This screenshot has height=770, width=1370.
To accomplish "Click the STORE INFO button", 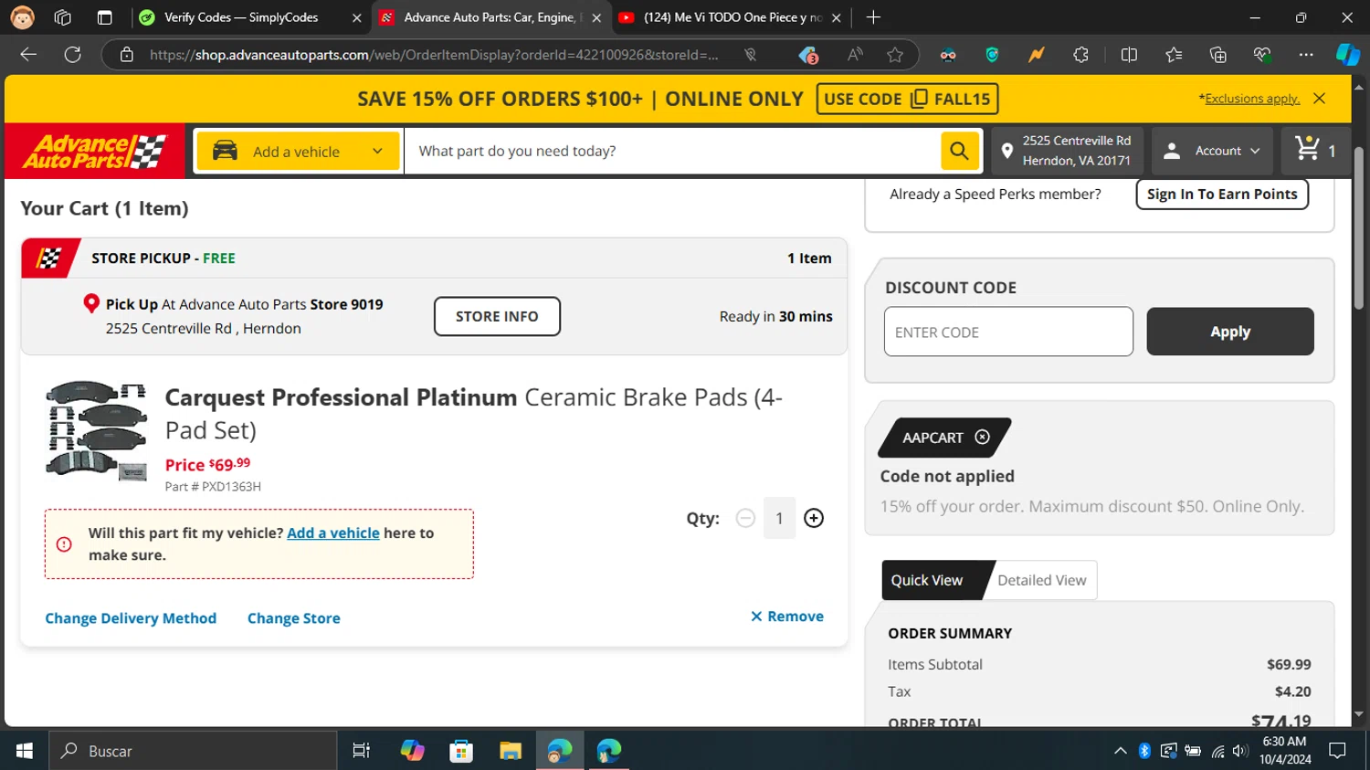I will coord(497,316).
